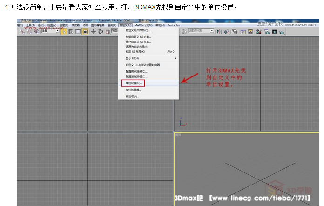The image size is (324, 206).
Task: Open the Tentacles menu
Action: click(174, 25)
